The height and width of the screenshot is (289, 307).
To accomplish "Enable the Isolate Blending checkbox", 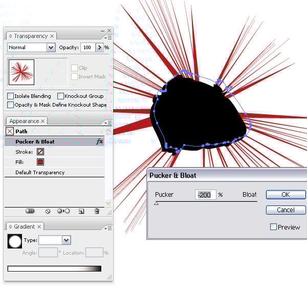I will tap(11, 96).
